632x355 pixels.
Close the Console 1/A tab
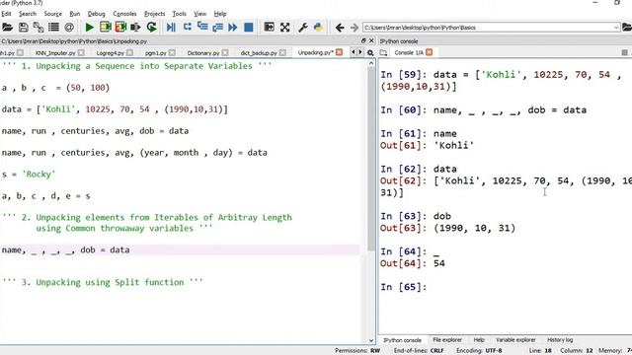point(430,52)
